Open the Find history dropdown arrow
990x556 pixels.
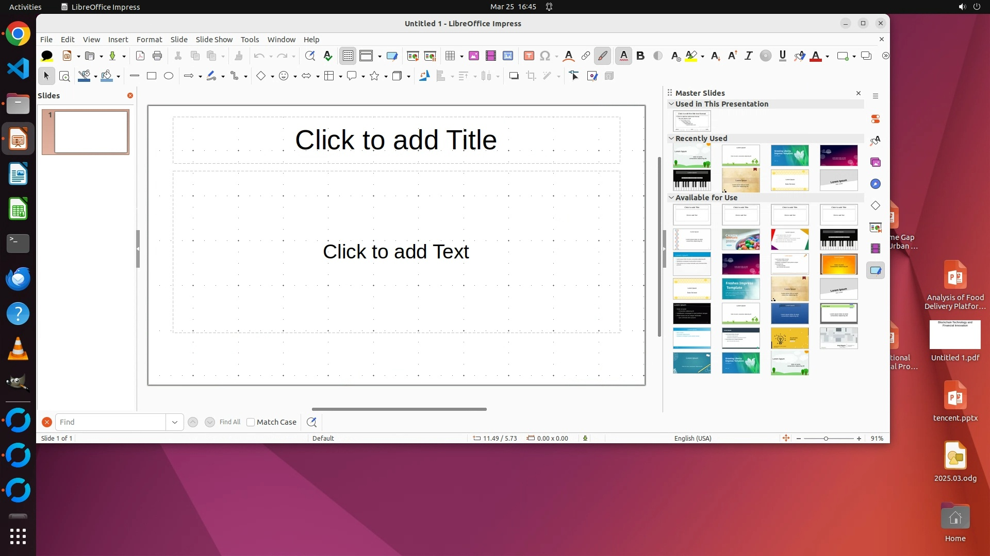tap(175, 422)
